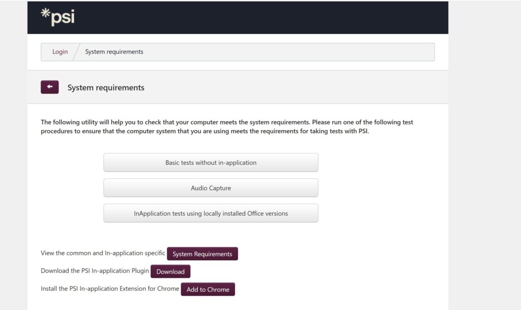Run Basic tests without in-application
521x310 pixels.
[211, 163]
